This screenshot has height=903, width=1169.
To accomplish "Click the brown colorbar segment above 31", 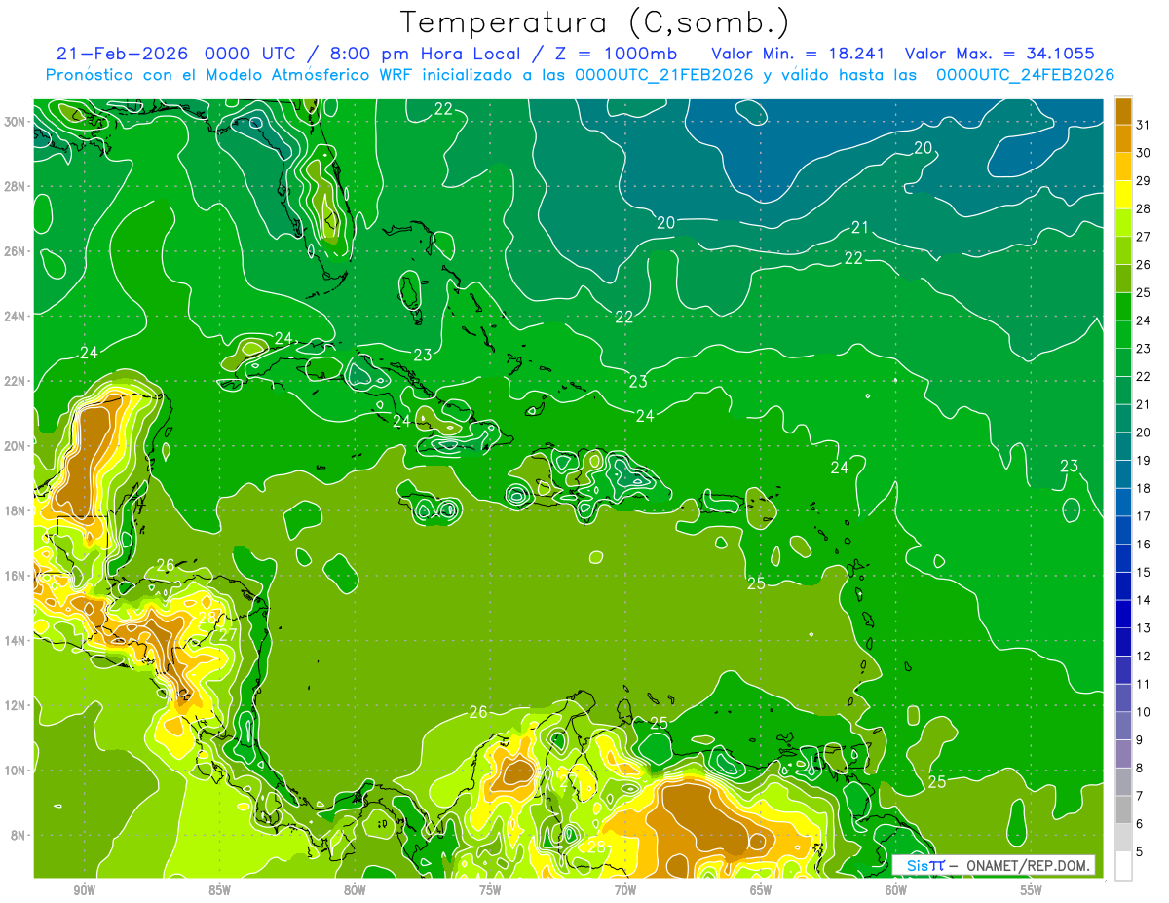I will pyautogui.click(x=1123, y=111).
